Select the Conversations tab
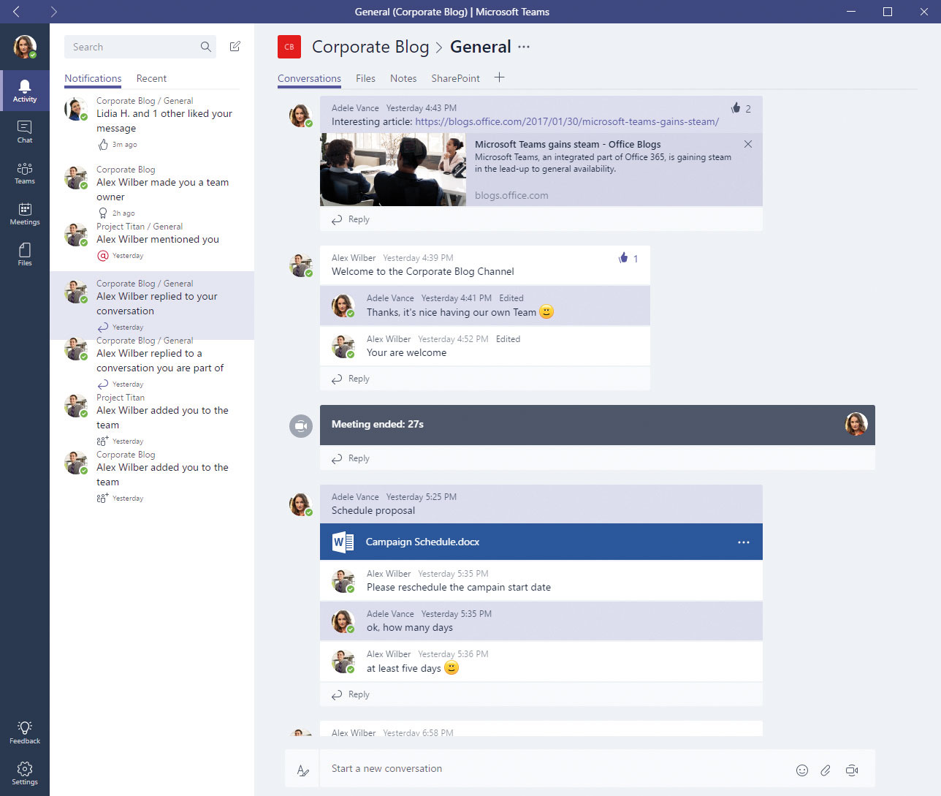Viewport: 941px width, 796px height. 309,78
